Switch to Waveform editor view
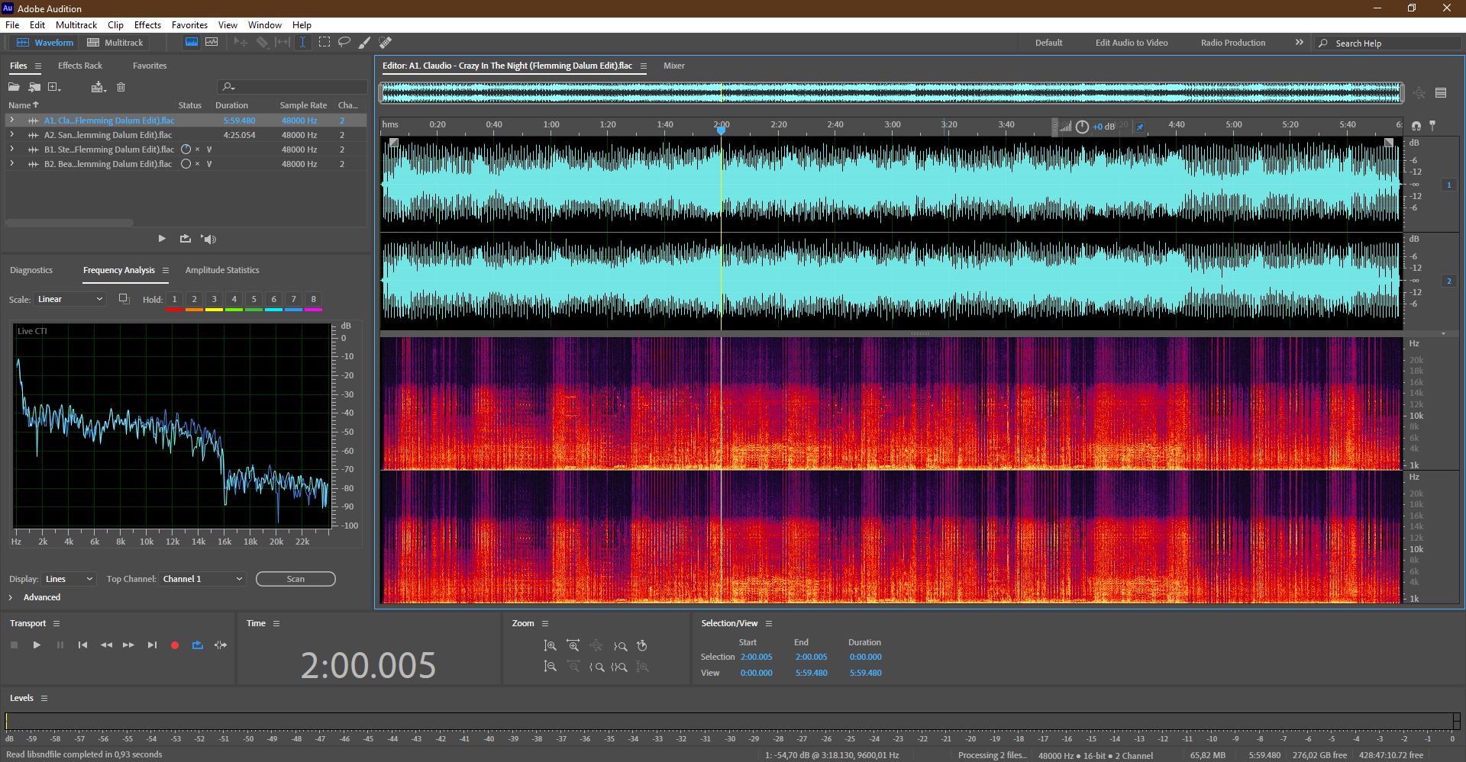The width and height of the screenshot is (1466, 762). coord(45,43)
